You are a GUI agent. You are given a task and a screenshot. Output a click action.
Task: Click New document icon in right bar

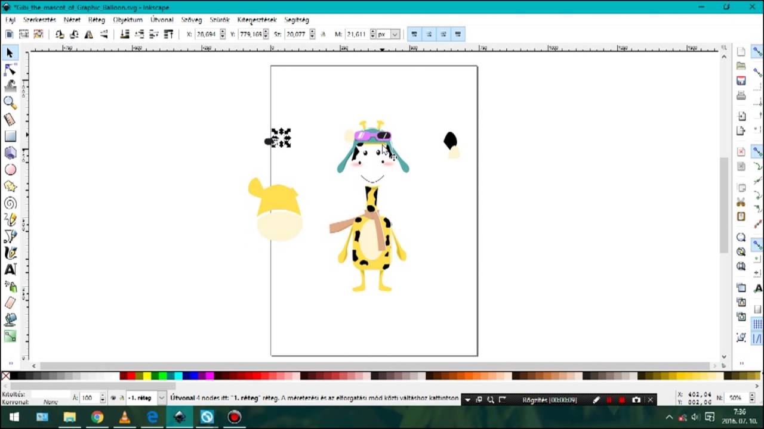click(x=741, y=52)
